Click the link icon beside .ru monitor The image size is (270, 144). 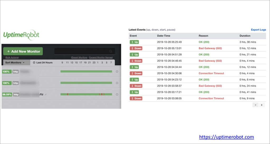point(46,95)
